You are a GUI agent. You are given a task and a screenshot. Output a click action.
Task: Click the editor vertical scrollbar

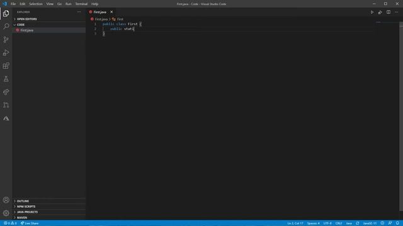[x=401, y=117]
